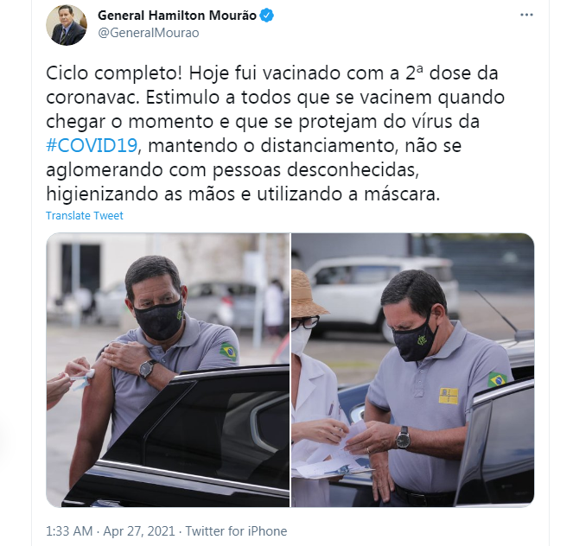Click the 1:33 AM · Apr 27, 2021 timestamp
This screenshot has width=573, height=546.
(111, 531)
